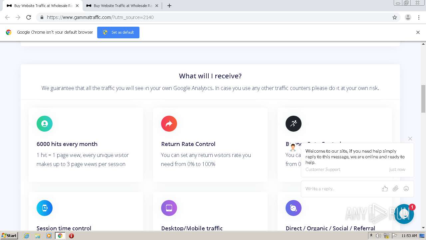
Task: Click the Customer Support sender label
Action: pos(323,169)
